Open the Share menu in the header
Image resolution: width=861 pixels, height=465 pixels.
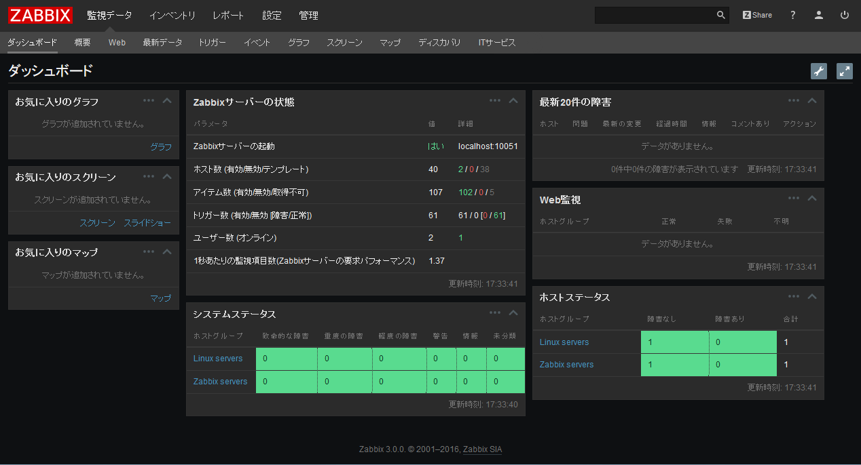[757, 14]
